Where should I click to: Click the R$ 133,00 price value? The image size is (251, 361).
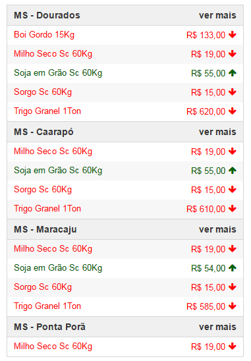point(206,35)
